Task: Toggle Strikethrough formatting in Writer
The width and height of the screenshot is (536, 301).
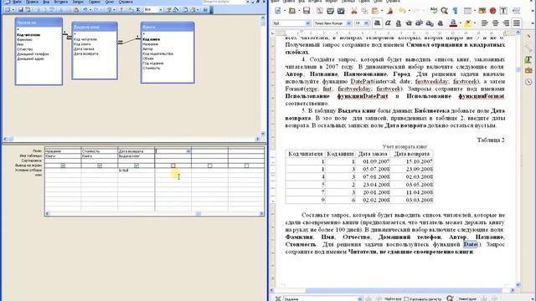Action: click(x=409, y=23)
